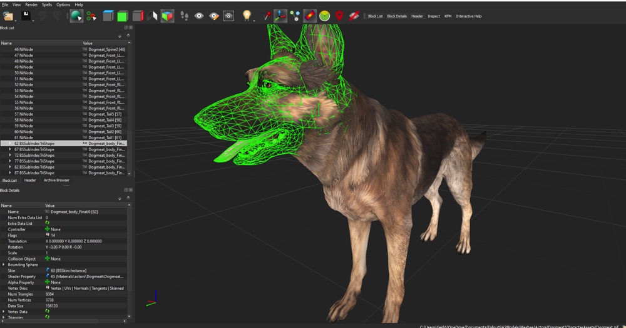This screenshot has height=328, width=626.
Task: Switch to the Archive Browser tab
Action: click(x=56, y=180)
